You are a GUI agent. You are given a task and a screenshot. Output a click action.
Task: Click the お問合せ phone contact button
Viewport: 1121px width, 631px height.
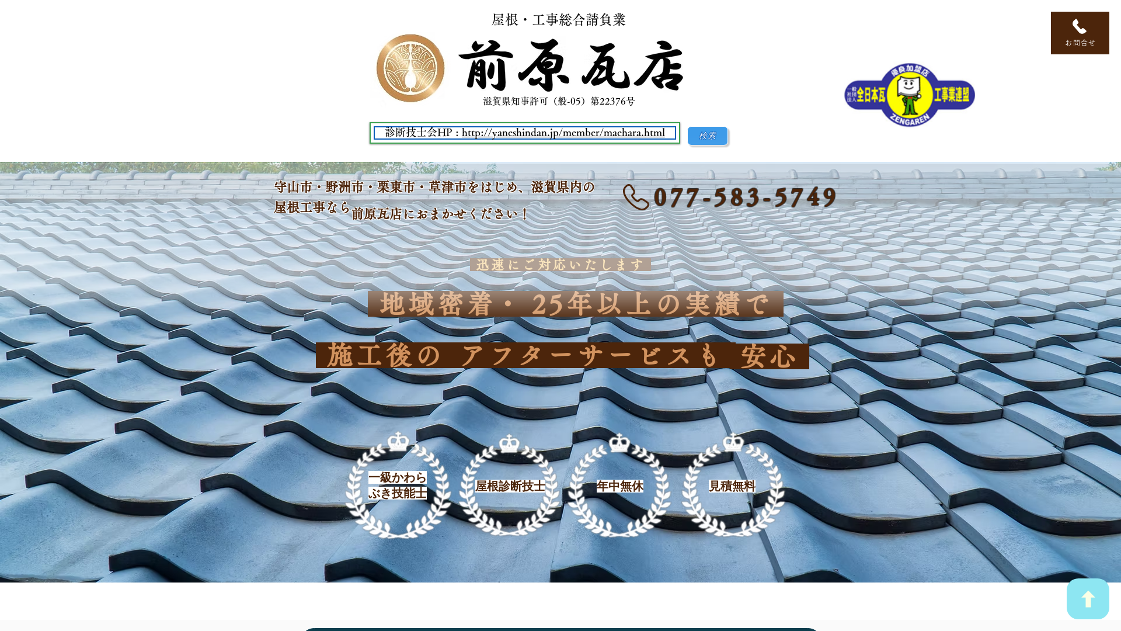[x=1080, y=33]
